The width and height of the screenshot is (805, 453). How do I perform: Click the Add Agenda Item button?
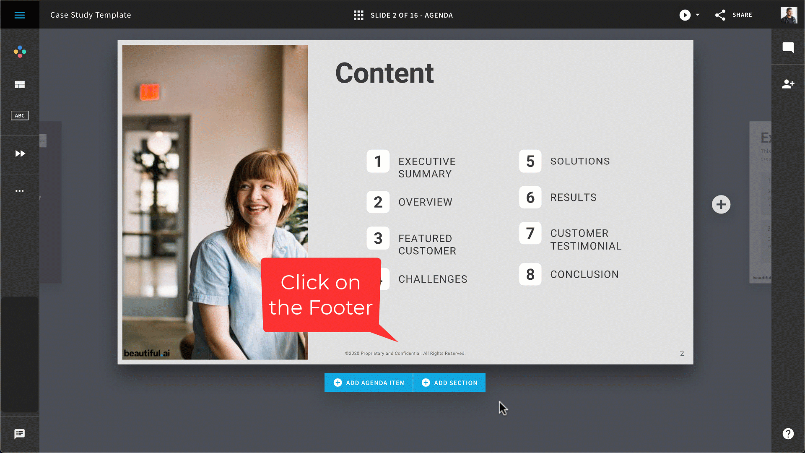point(369,383)
